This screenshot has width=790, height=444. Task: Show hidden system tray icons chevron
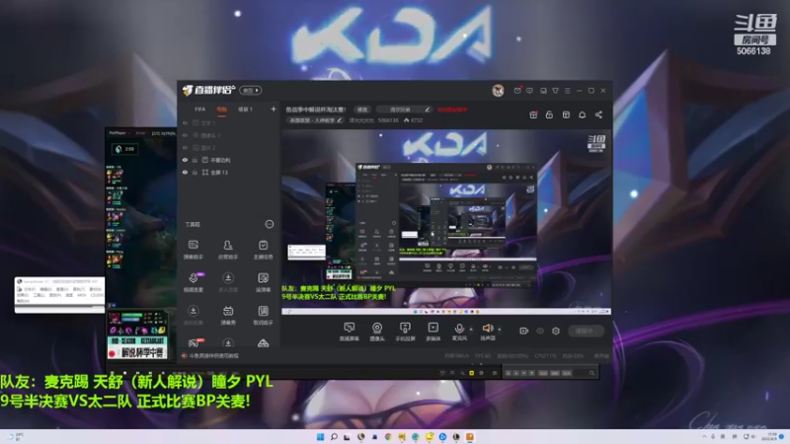click(x=704, y=436)
